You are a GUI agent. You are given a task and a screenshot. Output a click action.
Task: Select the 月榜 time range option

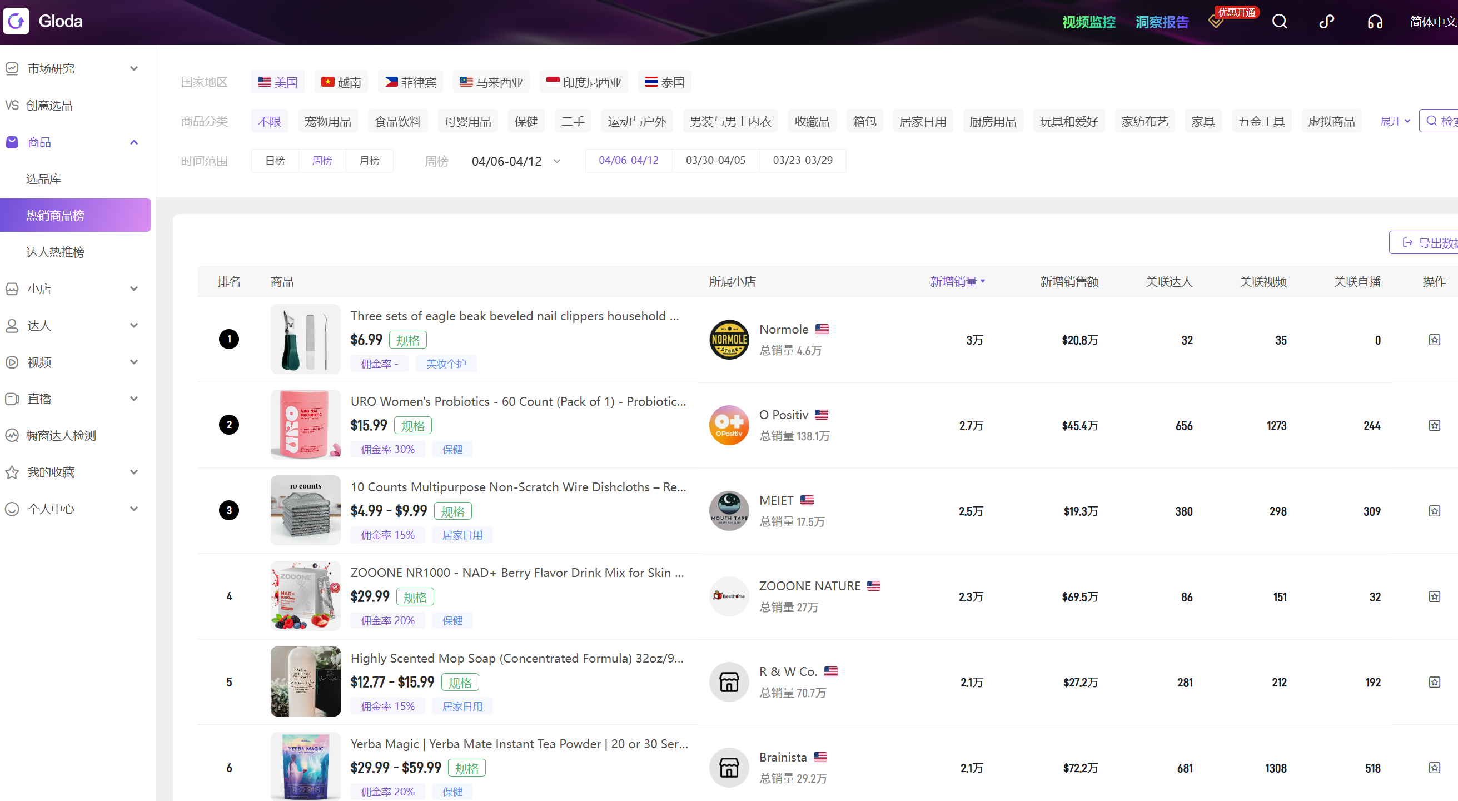369,161
